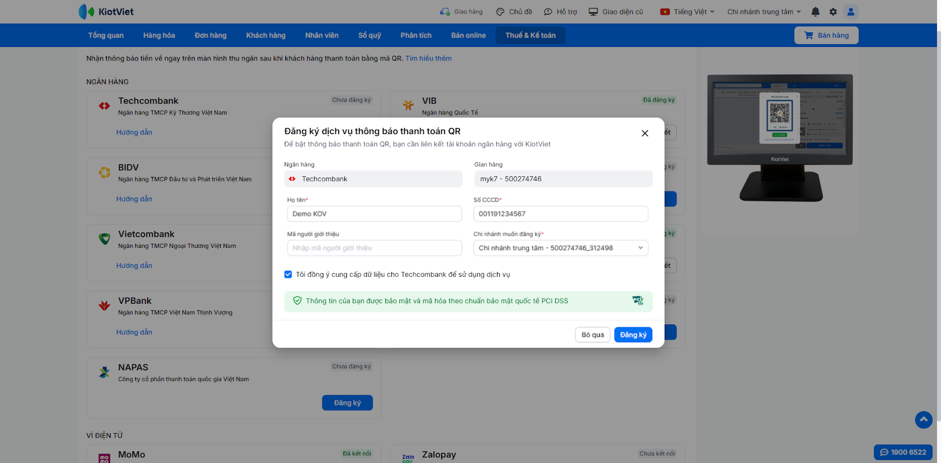Open the Chi nhánh muốn đăng ký dropdown
Screen dimensions: 941x463
coord(560,248)
